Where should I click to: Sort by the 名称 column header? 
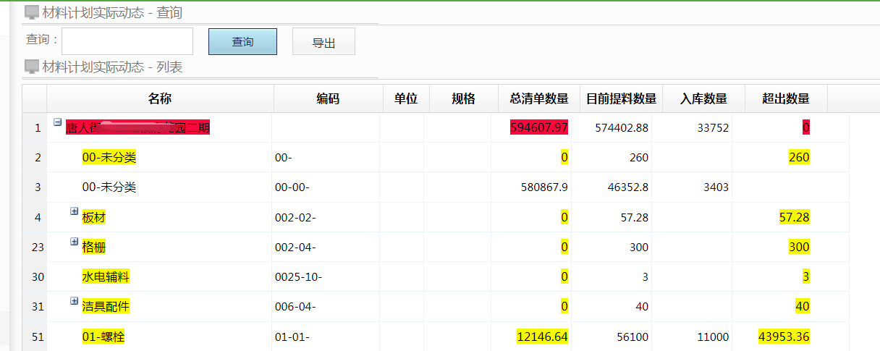160,98
